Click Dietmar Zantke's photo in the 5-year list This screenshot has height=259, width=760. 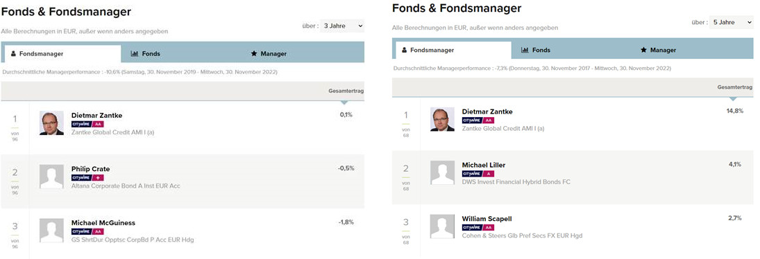point(442,119)
